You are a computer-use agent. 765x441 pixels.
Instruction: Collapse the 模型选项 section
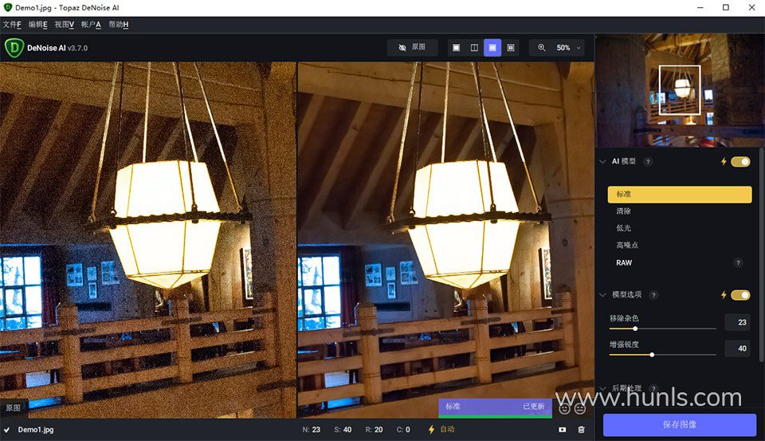[602, 294]
